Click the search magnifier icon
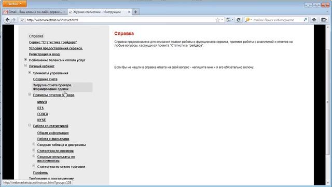Viewport: 332px width, 187px height. pyautogui.click(x=306, y=20)
